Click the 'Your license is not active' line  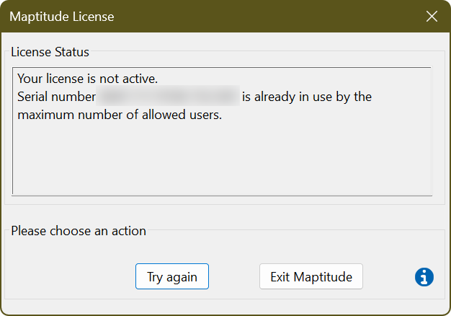point(86,78)
